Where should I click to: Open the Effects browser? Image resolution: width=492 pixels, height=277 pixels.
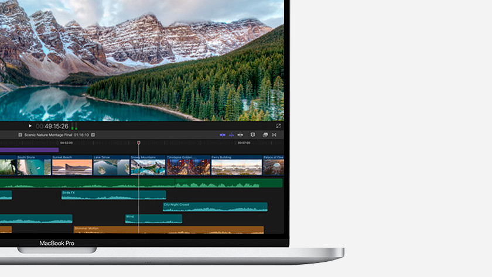(x=265, y=135)
